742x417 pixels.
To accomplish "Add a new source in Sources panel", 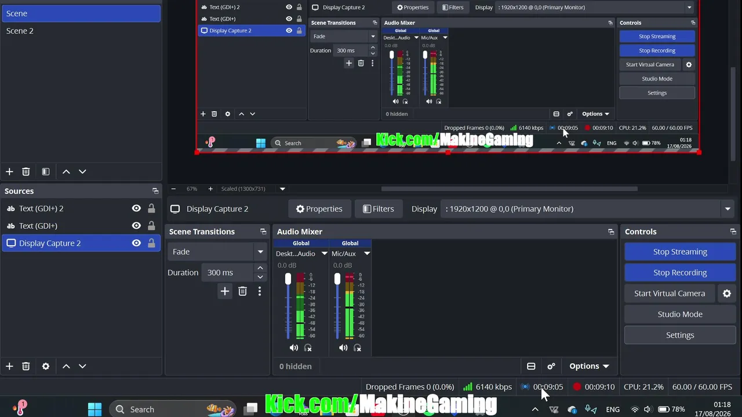I will pos(9,366).
